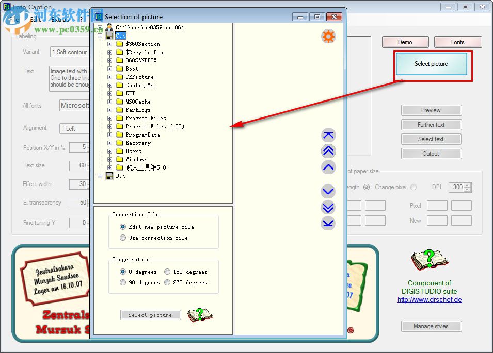
Task: Click the single down arrow icon
Action: 328,191
